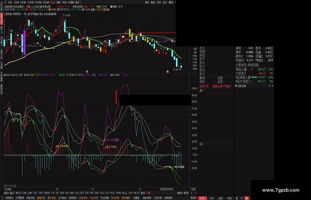This screenshot has width=311, height=200.
Task: Select the SAR indicator tab
Action: coord(97,193)
